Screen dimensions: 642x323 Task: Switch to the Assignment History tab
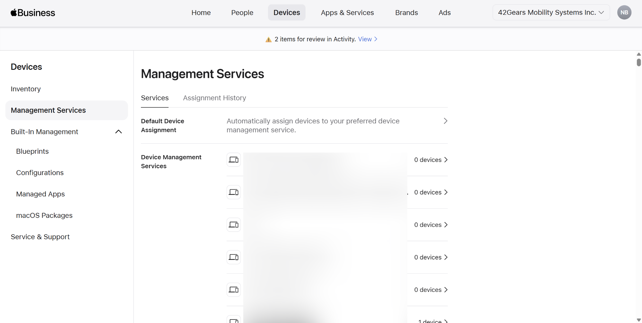pos(214,98)
